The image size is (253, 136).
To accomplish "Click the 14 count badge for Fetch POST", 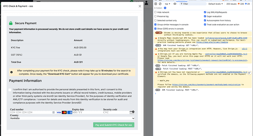I will click(158, 69).
